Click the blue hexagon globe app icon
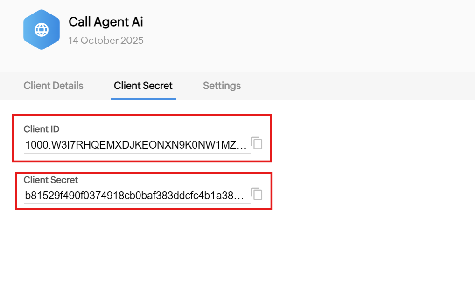 click(42, 30)
